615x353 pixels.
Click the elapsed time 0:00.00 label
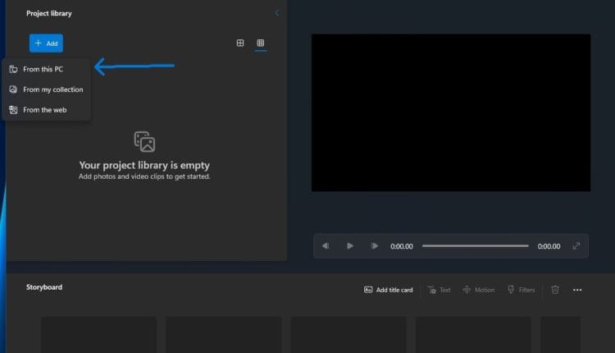pos(402,246)
